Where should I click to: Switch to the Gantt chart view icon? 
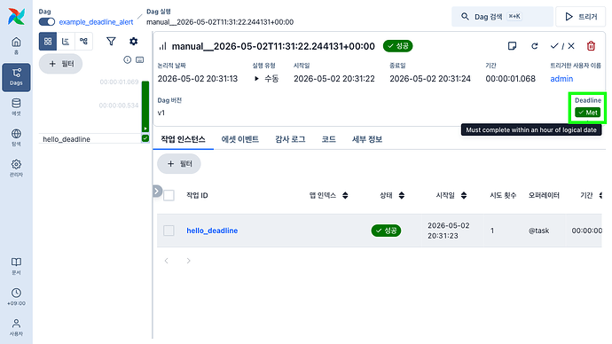pos(66,42)
